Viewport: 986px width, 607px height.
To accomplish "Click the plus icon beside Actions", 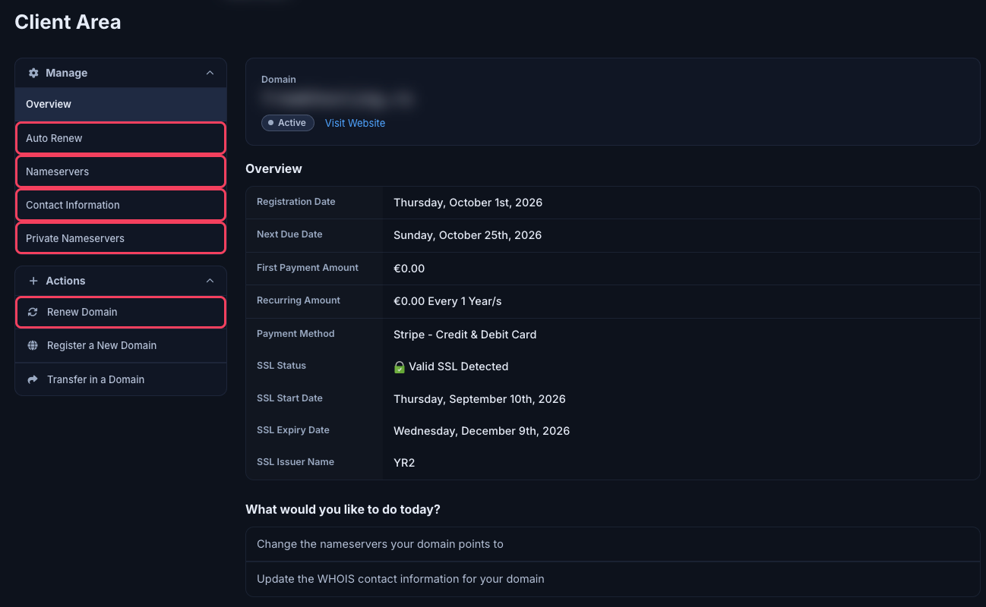I will pos(33,281).
